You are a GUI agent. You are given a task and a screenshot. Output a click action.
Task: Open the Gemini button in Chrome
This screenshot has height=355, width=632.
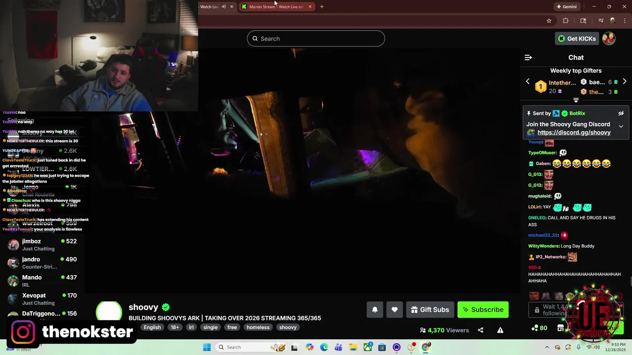(566, 7)
